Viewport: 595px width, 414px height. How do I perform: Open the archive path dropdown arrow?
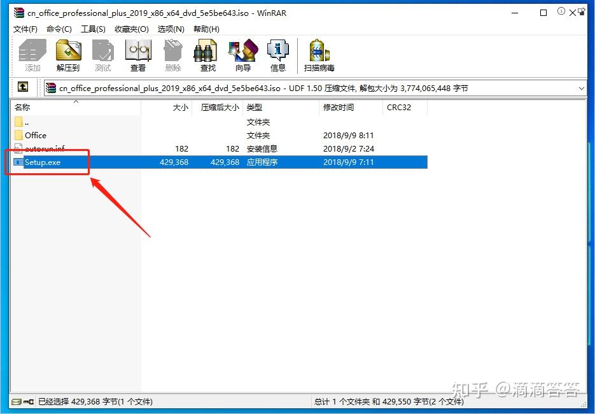coord(582,87)
